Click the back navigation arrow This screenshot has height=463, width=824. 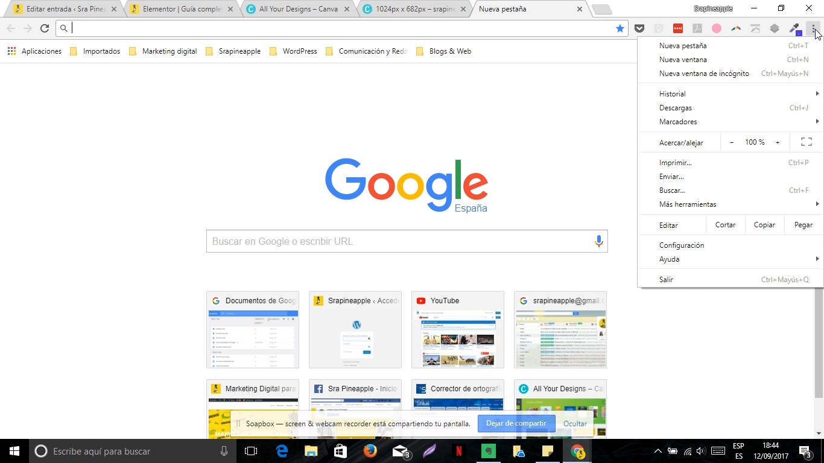(x=11, y=28)
